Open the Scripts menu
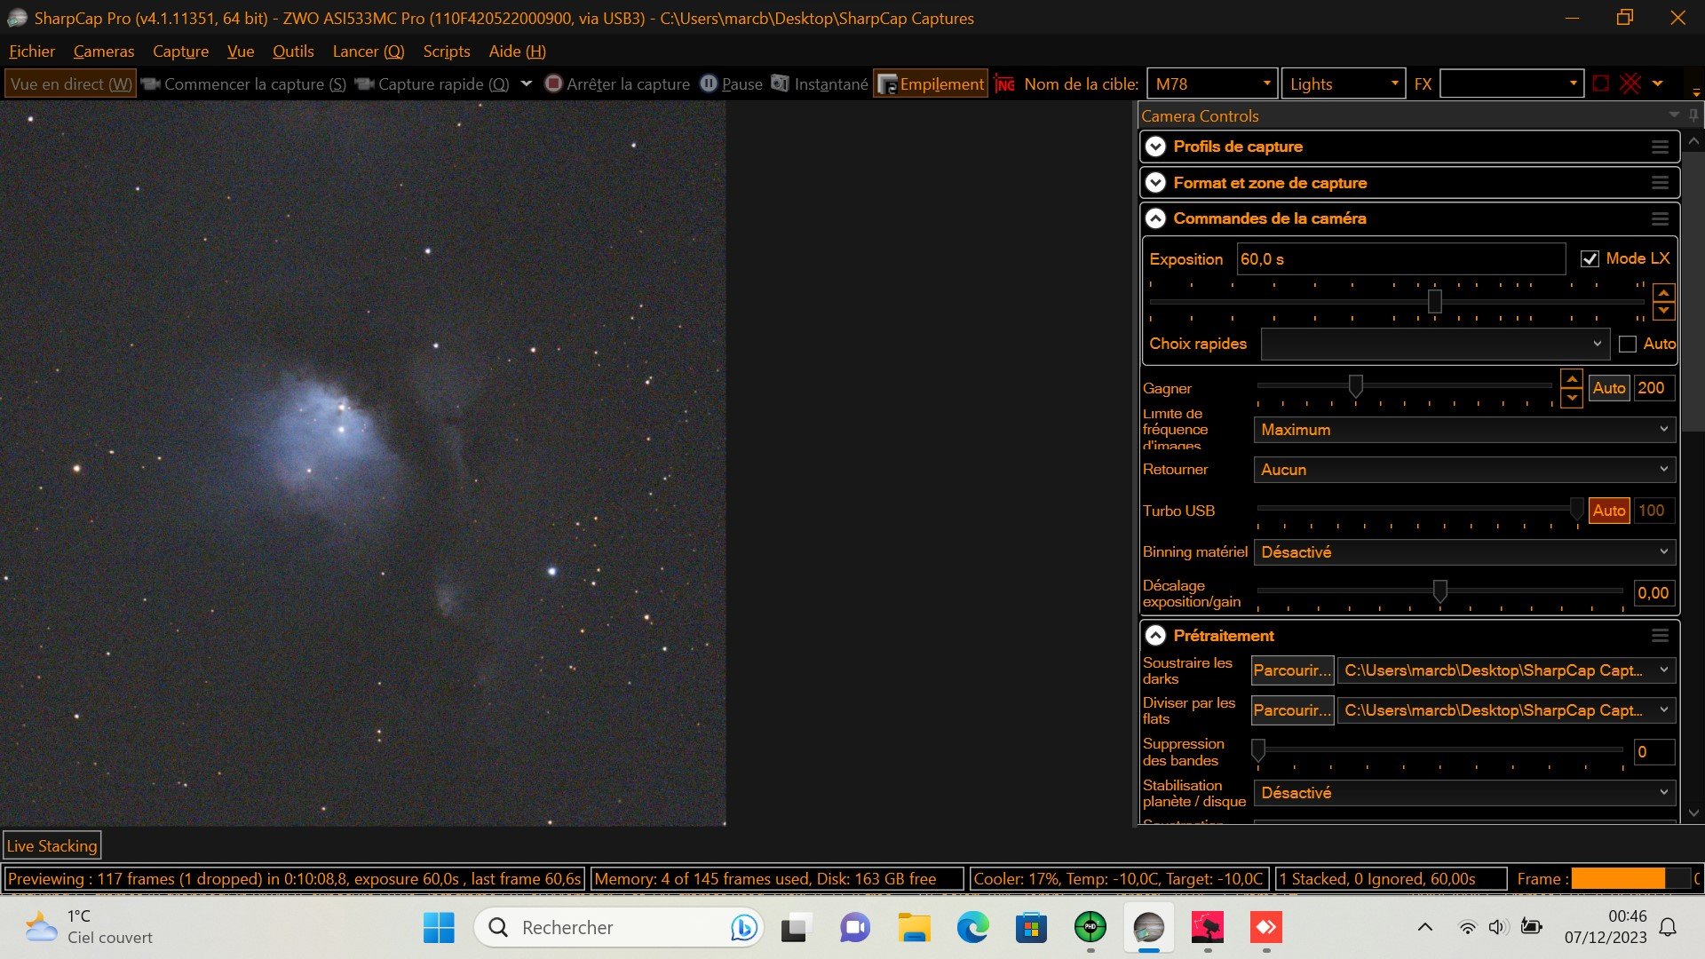Screen dimensions: 1705x959 pos(447,51)
